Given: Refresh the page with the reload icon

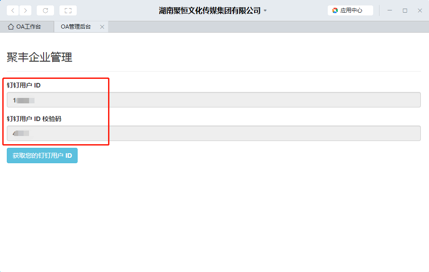Looking at the screenshot, I should 45,10.
